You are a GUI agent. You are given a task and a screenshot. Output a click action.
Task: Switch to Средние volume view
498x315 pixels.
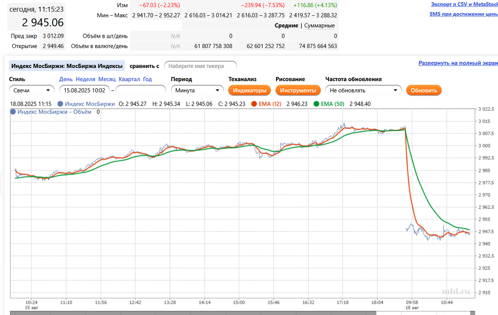point(286,26)
